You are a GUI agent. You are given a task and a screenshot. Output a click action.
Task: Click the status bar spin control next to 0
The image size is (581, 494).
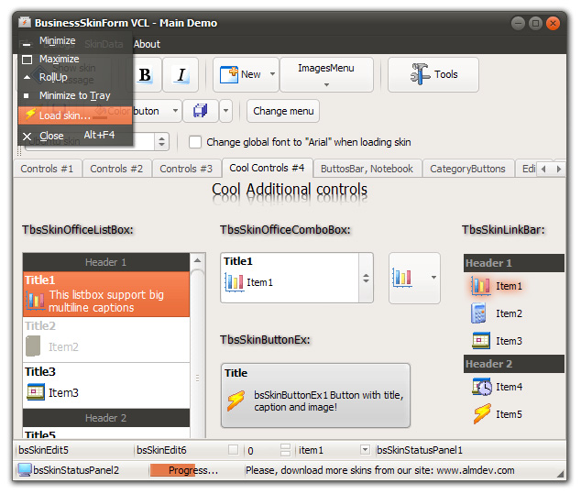coord(285,450)
